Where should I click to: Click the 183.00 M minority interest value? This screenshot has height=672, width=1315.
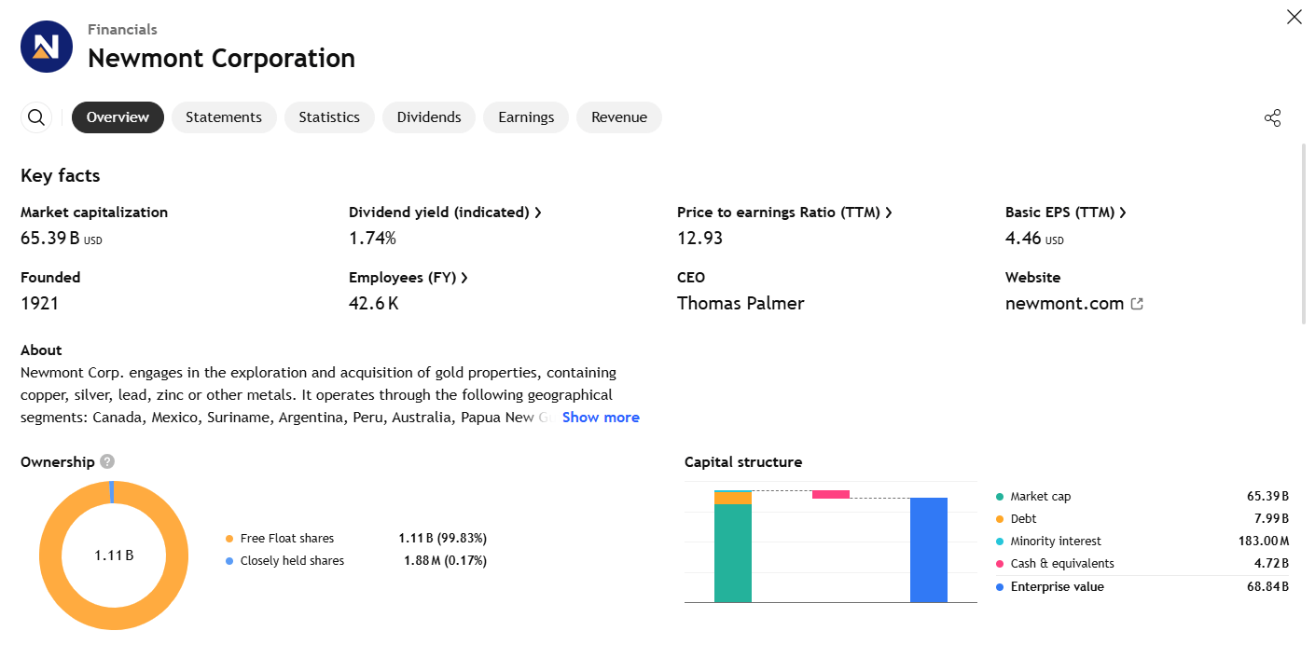(1264, 542)
